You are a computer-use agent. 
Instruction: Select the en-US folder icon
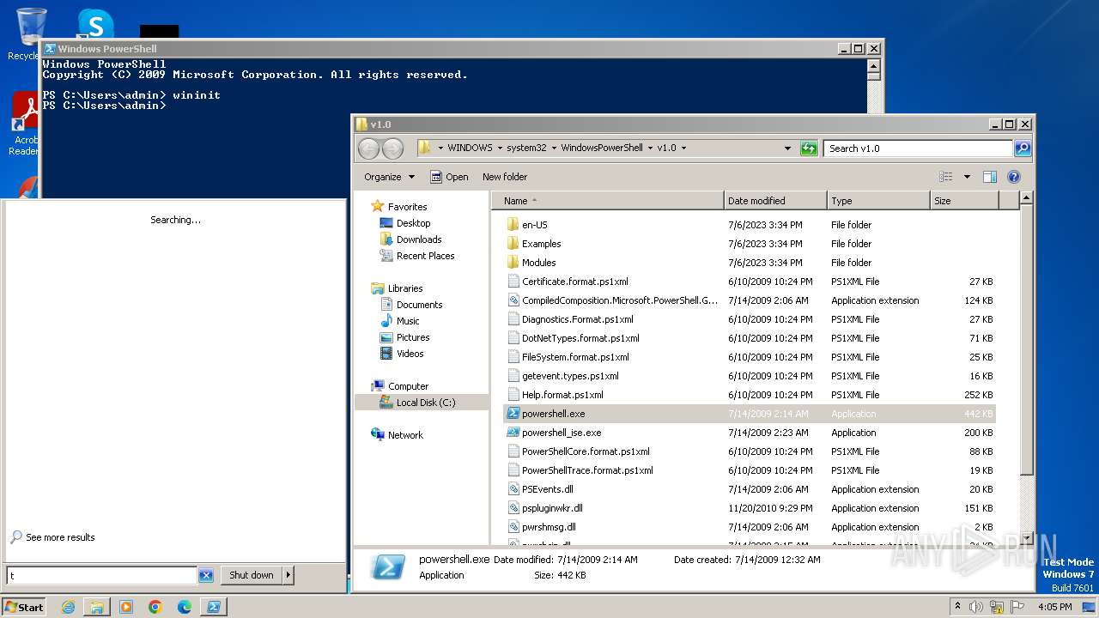[x=513, y=225]
